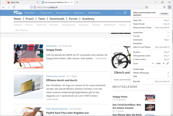
Task: Click the Anmelden button in the menu
Action: [164, 14]
